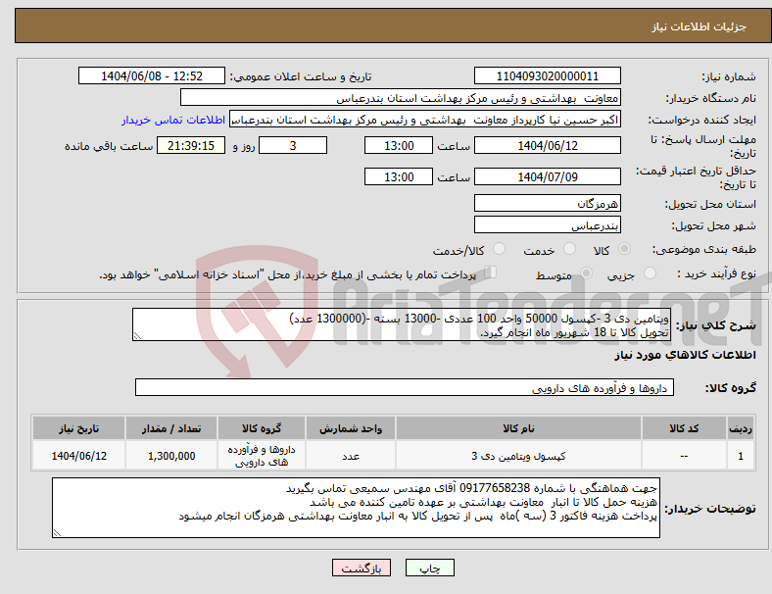
Task: Click the ردیف column header
Action: [x=741, y=428]
